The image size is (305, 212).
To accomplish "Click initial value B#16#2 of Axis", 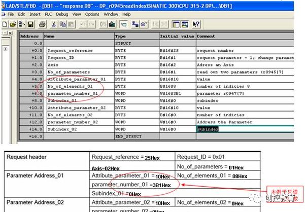I will [178, 65].
